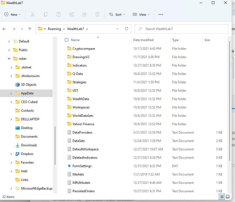Expand the .thinkorswim tree node
235x202 pixels.
pos(11,76)
